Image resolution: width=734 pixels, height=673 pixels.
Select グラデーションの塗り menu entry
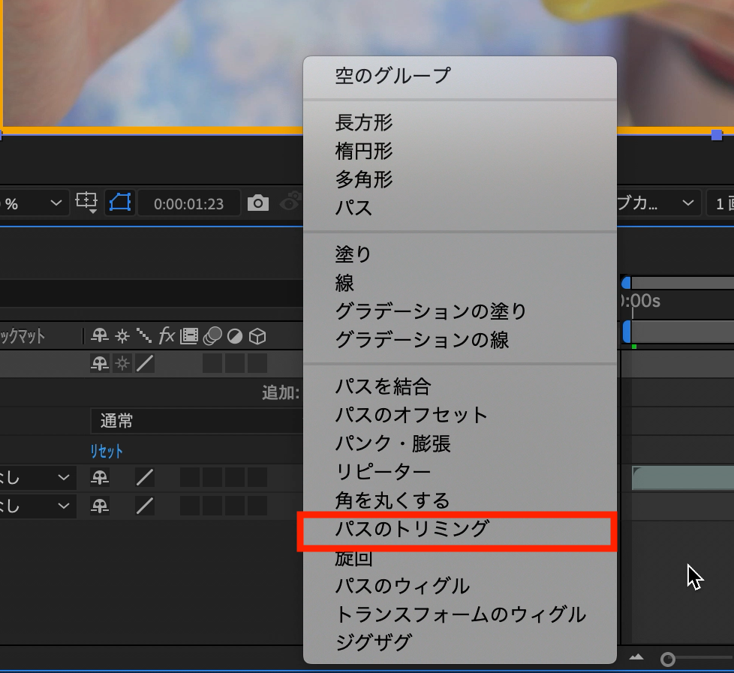tap(459, 311)
